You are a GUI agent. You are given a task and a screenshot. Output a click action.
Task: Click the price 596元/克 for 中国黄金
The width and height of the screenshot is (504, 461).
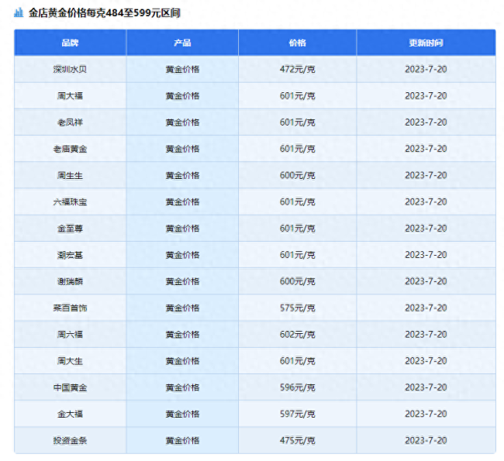coord(297,387)
